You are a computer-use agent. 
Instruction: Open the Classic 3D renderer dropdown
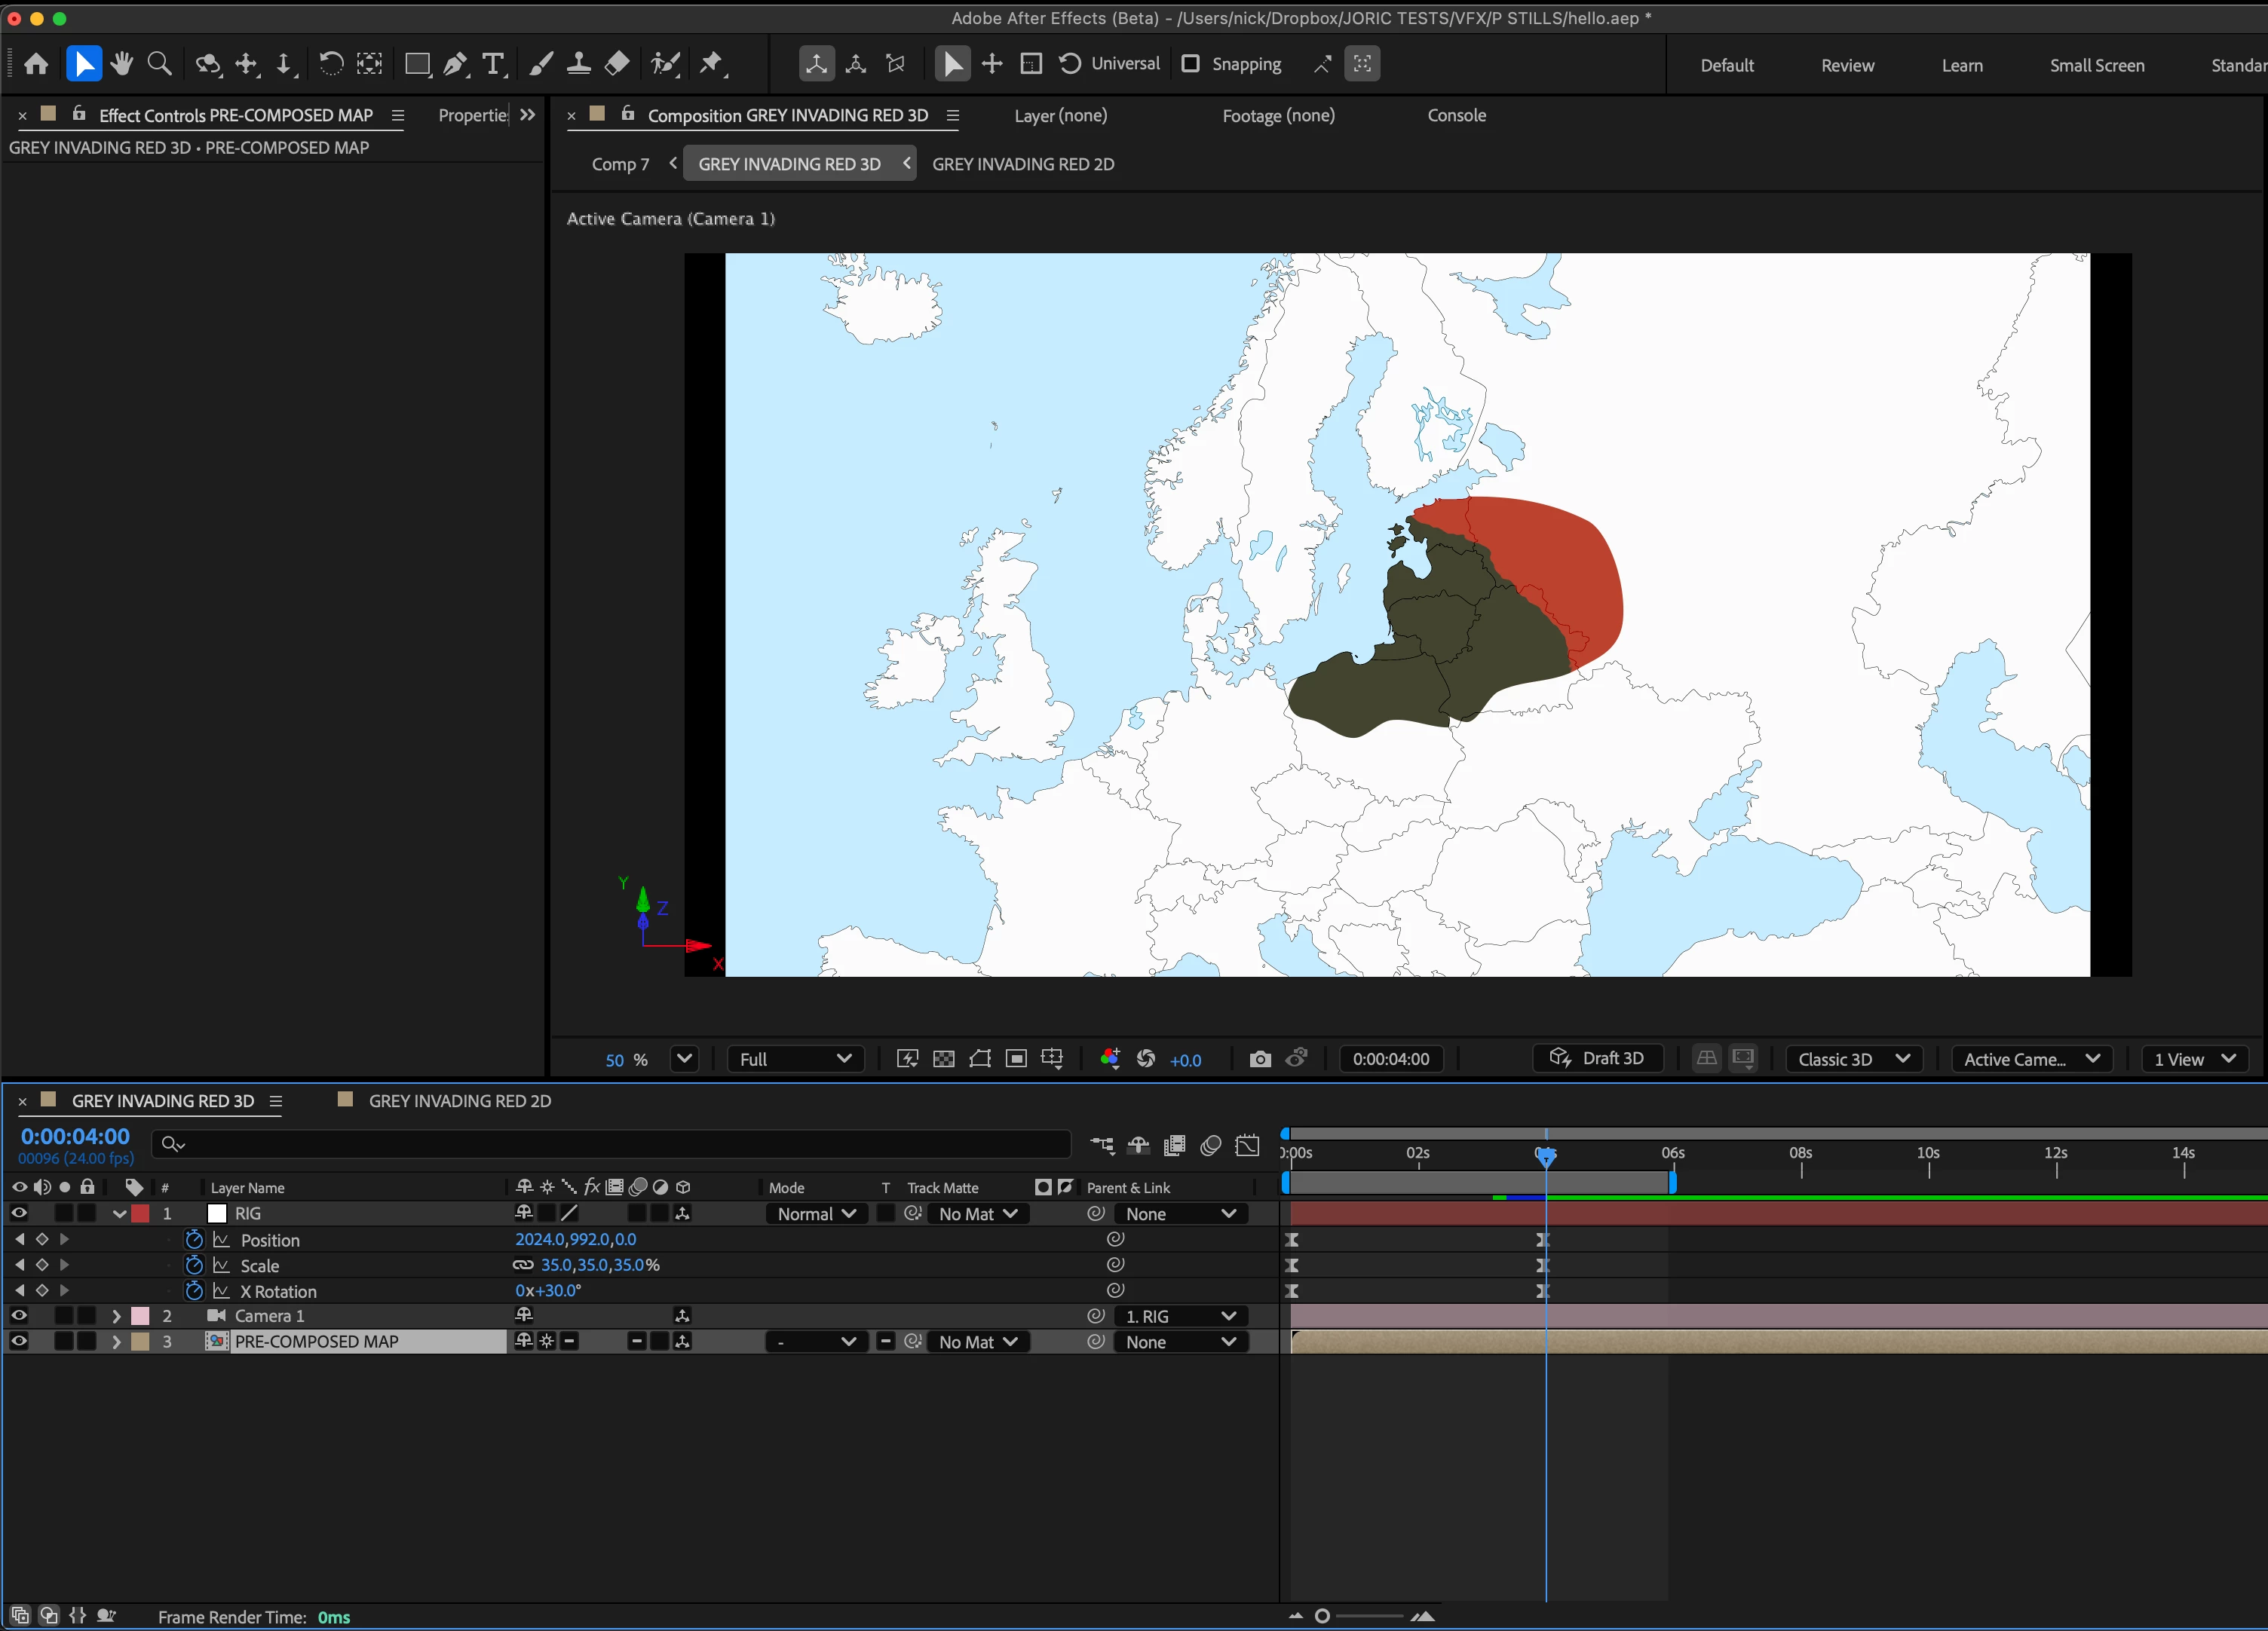pos(1853,1060)
